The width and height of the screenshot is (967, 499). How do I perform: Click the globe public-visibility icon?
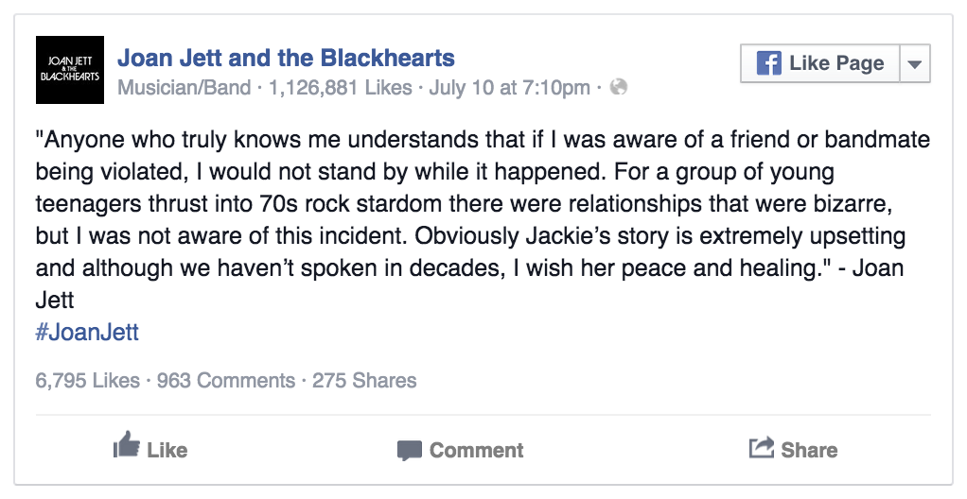[619, 87]
